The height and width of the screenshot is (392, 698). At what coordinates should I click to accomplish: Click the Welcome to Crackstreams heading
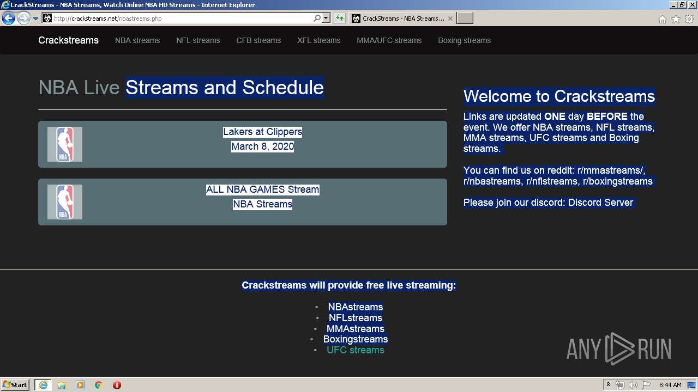point(559,96)
